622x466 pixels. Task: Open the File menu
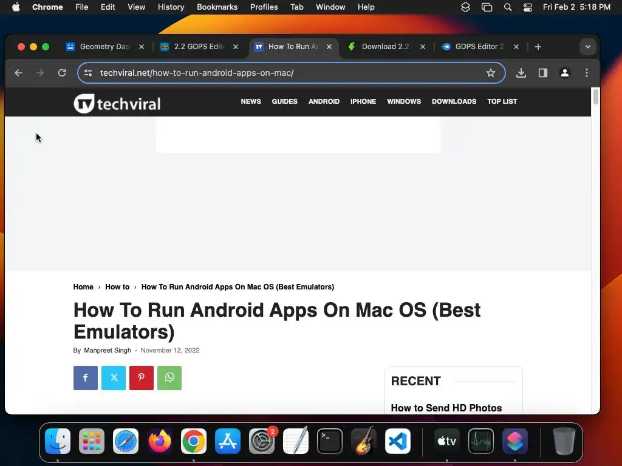click(82, 7)
